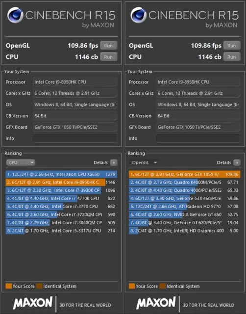The image size is (246, 314).
Task: Click the Info field in left panel
Action: 74,138
